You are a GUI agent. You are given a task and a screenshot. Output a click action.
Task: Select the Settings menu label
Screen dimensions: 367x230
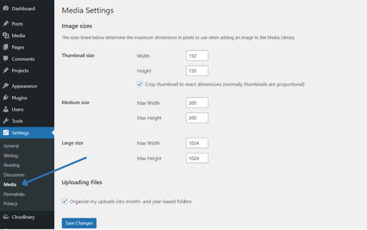click(x=20, y=133)
